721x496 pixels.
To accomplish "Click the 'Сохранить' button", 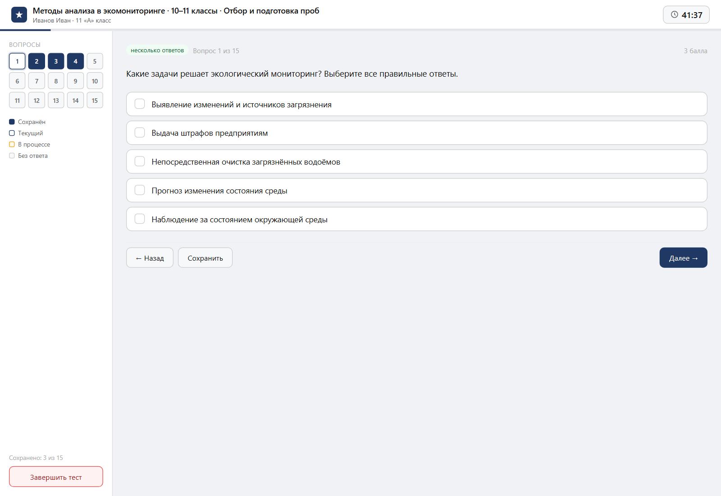I will tap(205, 258).
